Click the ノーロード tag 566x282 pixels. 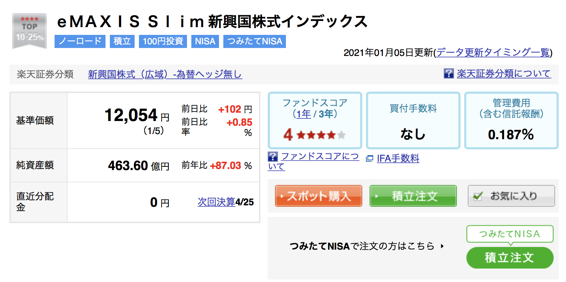tap(80, 41)
